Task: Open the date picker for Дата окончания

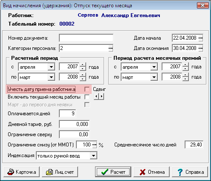Action: coord(200,48)
